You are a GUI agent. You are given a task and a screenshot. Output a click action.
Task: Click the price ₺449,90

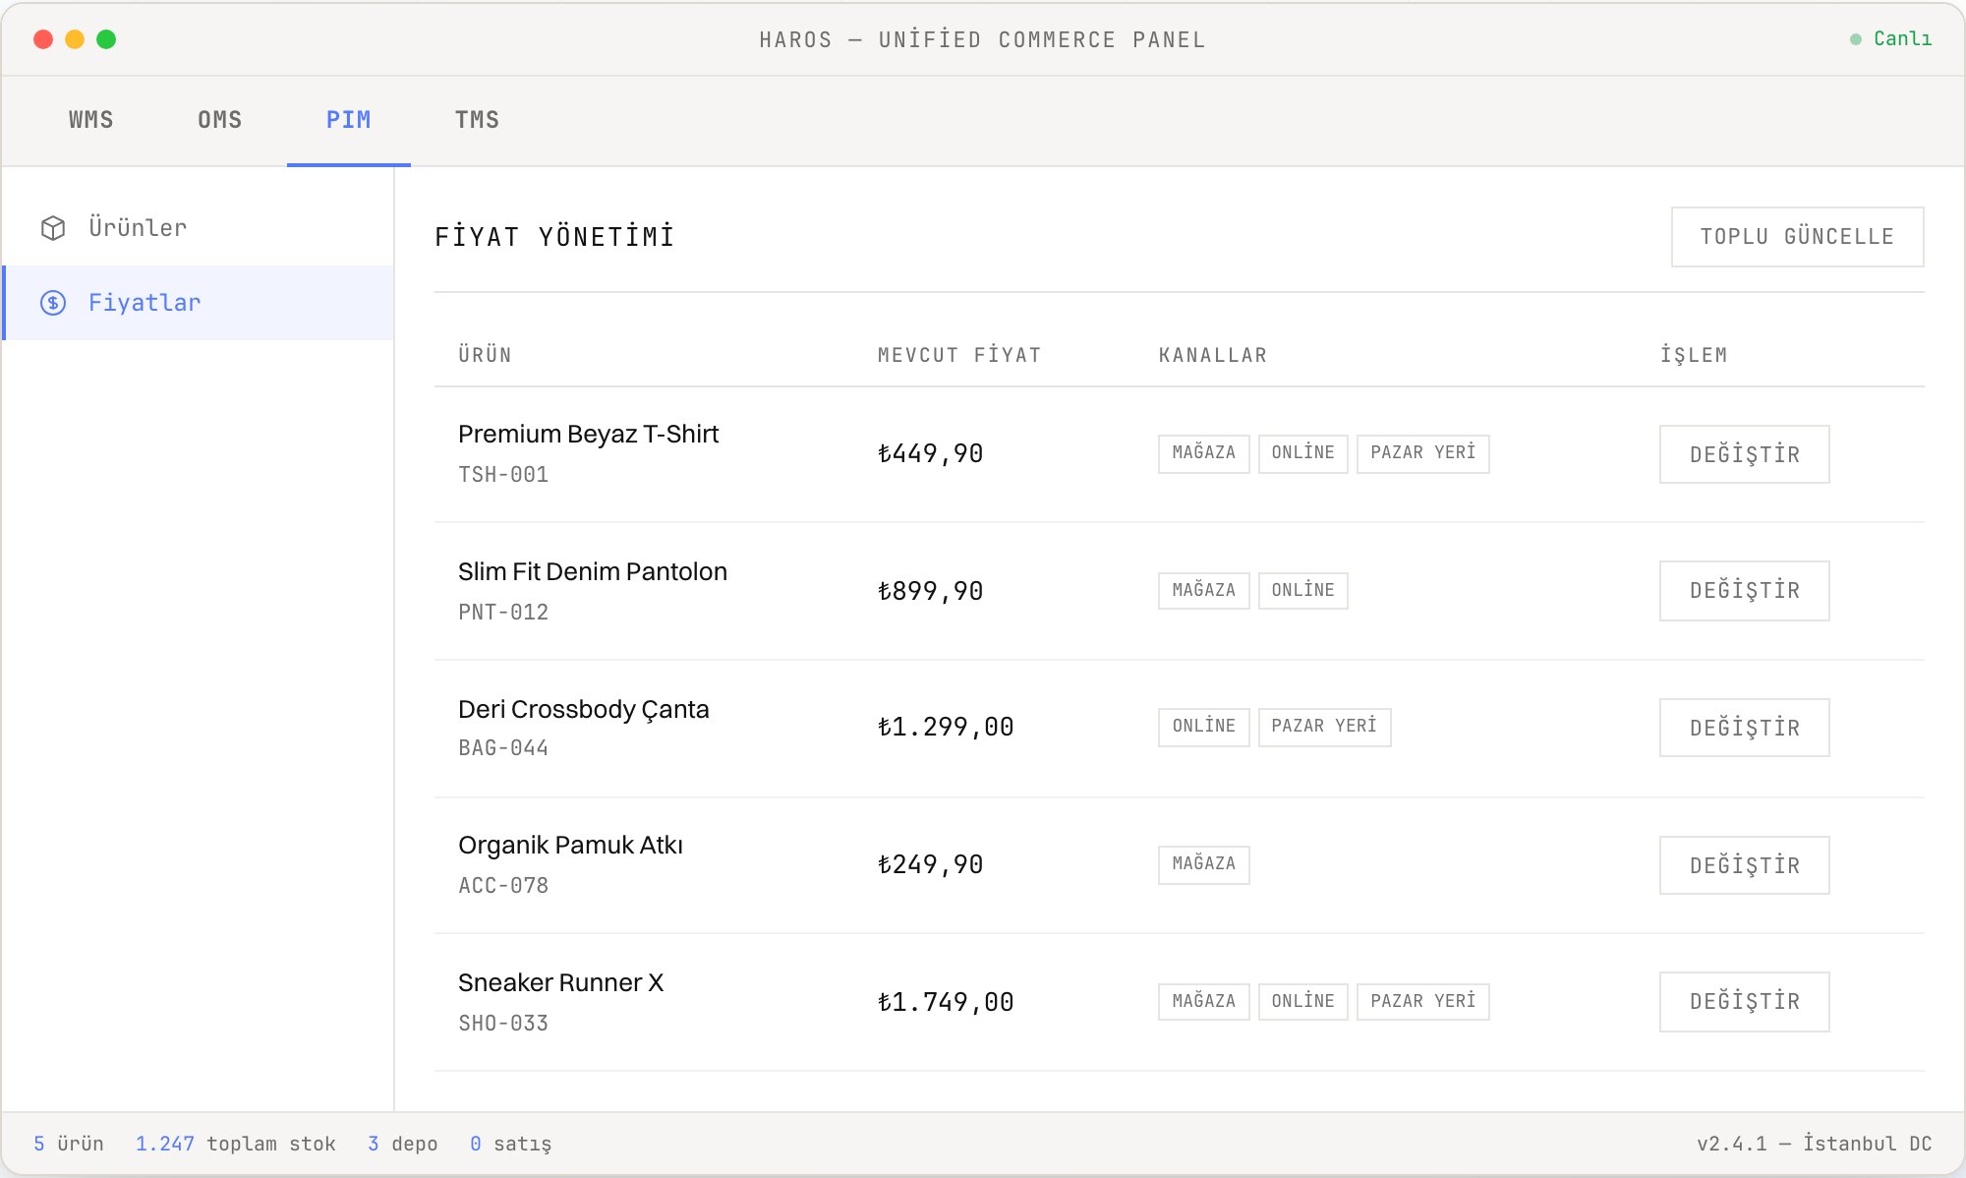930,454
